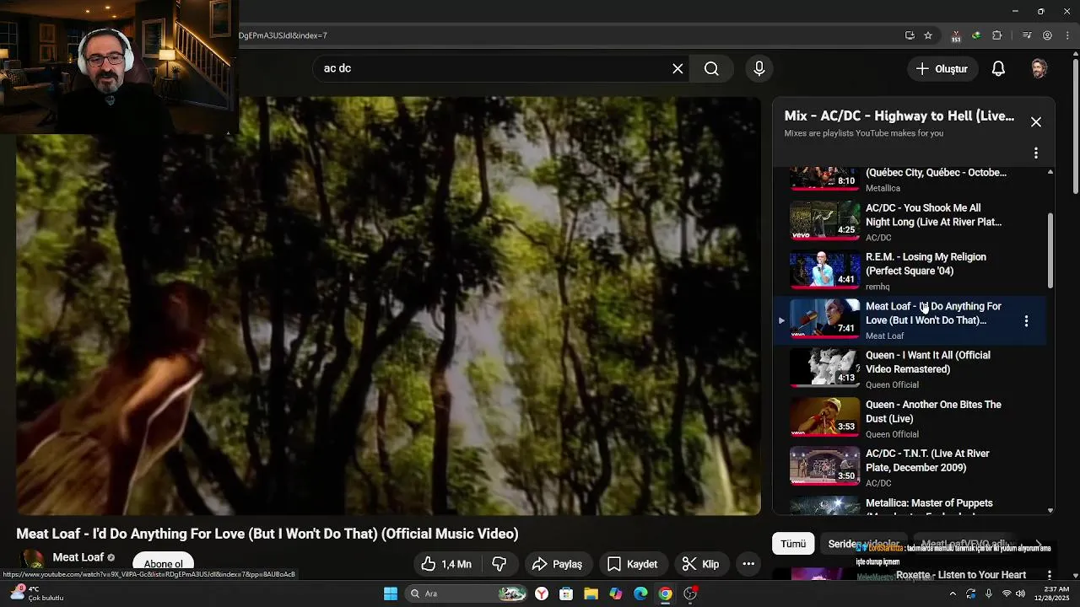
Task: Select the Tümü filter chip
Action: pos(793,544)
